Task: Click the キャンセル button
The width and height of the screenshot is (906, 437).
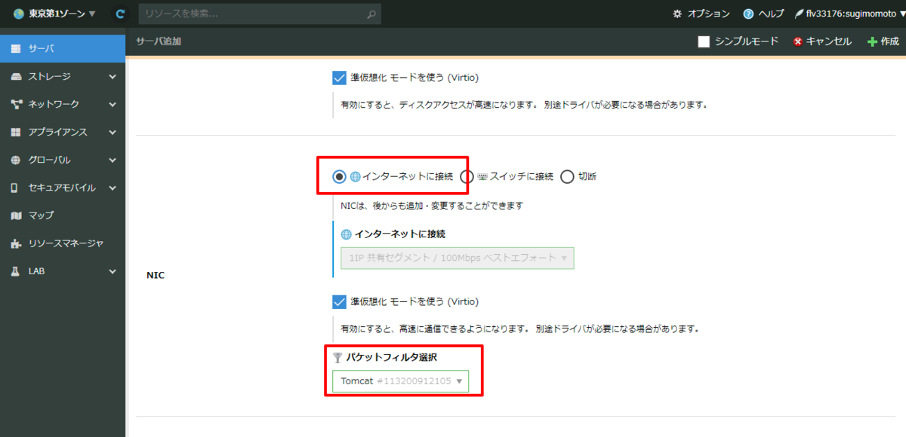Action: pos(823,41)
